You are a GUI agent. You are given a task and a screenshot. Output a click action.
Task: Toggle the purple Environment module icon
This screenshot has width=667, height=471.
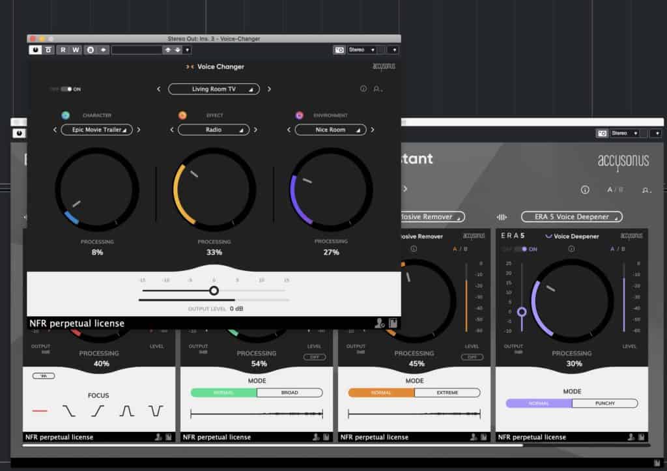tap(300, 115)
